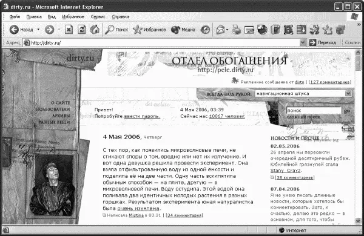Image resolution: width=364 pixels, height=236 pixels.
Task: Click the поиск search input field
Action: (314, 111)
